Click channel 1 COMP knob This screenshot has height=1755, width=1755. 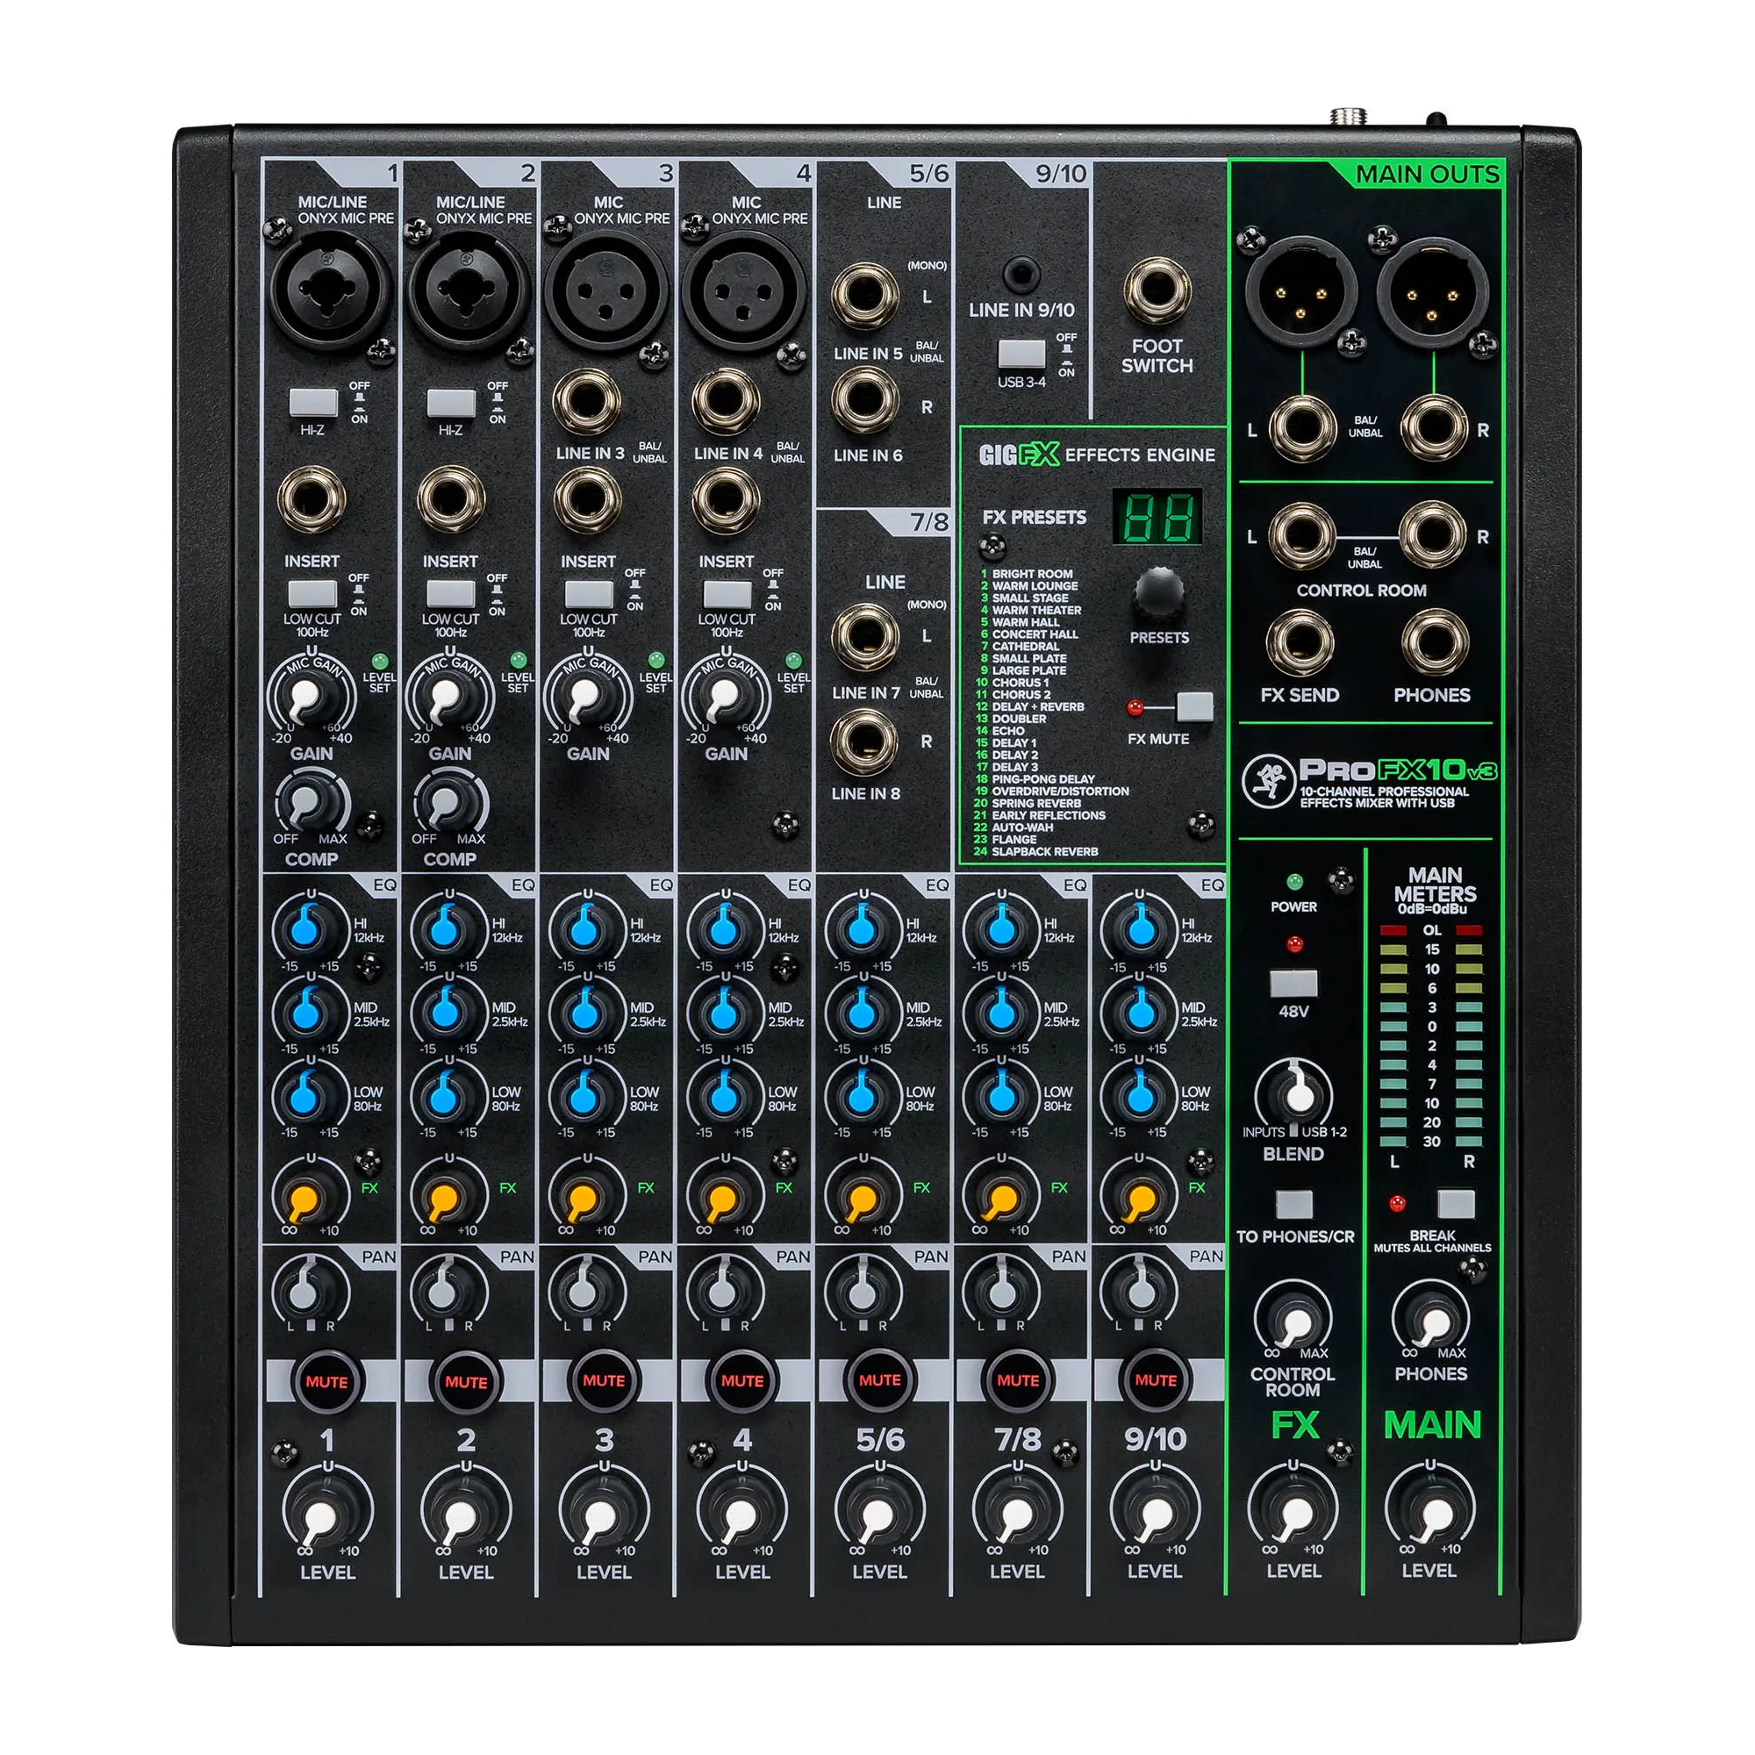[x=306, y=802]
